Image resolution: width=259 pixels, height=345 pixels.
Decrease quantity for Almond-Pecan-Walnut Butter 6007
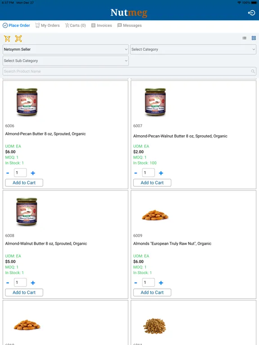[x=136, y=173]
